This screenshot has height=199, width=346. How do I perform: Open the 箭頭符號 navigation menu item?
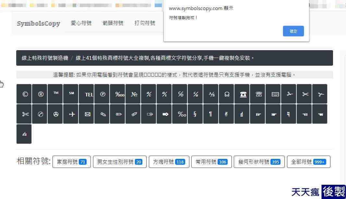[113, 23]
